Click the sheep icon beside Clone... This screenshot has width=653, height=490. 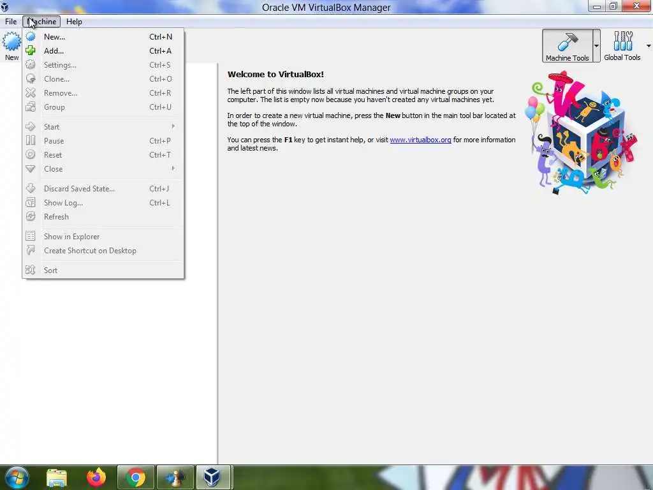pyautogui.click(x=31, y=78)
